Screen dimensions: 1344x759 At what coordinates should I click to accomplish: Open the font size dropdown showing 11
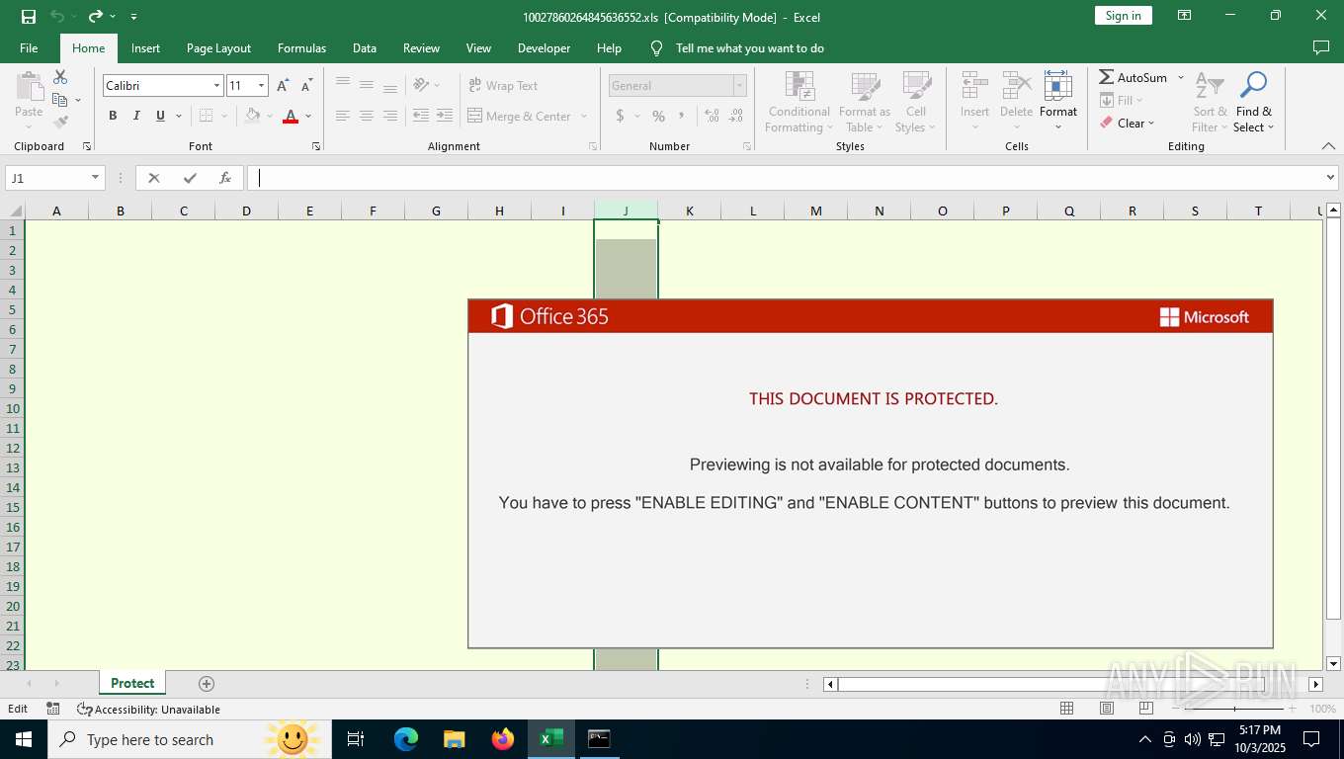(x=261, y=86)
